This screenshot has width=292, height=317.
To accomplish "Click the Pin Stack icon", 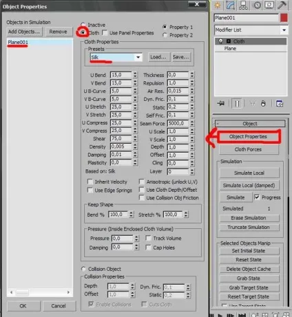I will (x=221, y=104).
